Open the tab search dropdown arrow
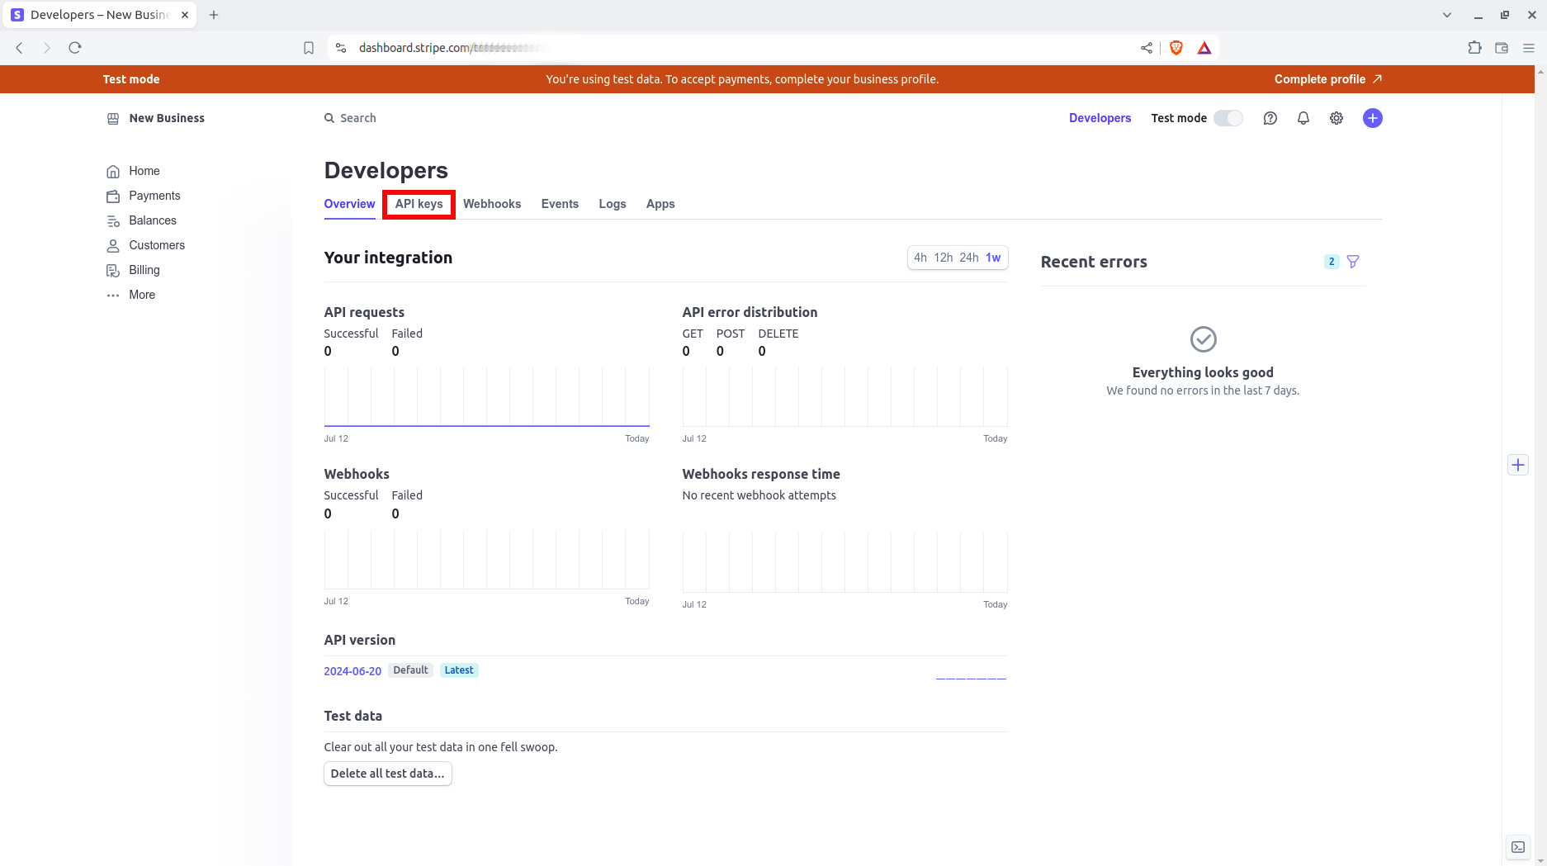Viewport: 1547px width, 866px height. coord(1446,15)
